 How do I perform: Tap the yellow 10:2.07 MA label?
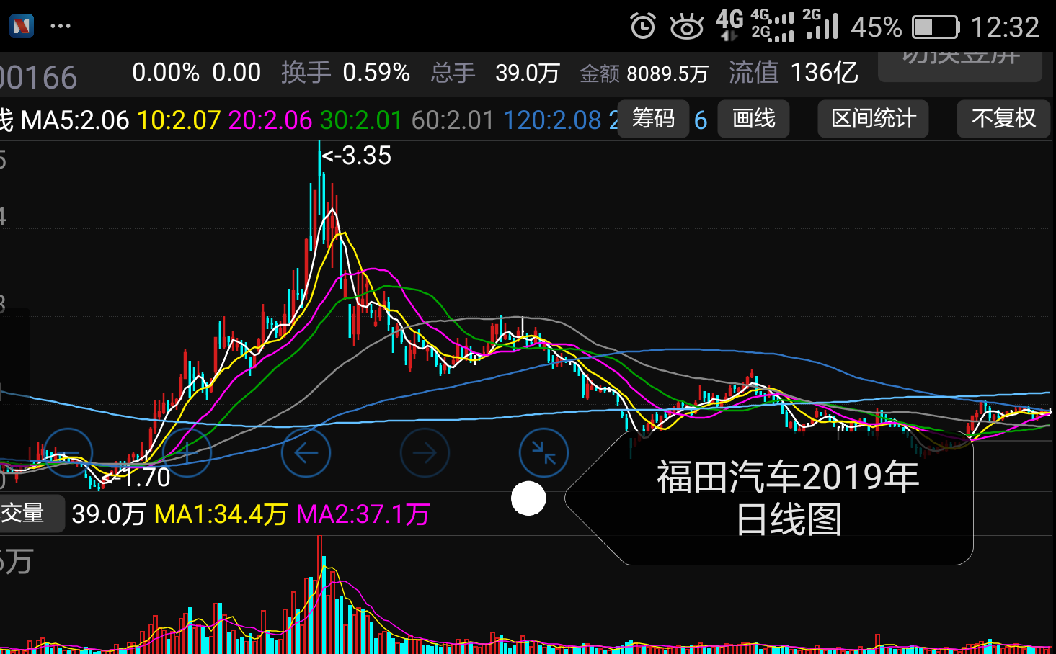(179, 120)
